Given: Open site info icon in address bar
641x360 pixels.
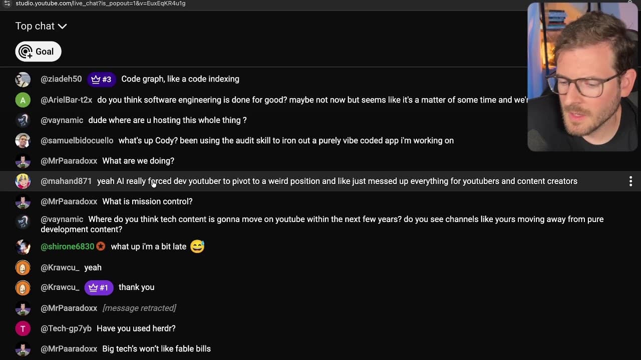Looking at the screenshot, I should [x=7, y=3].
